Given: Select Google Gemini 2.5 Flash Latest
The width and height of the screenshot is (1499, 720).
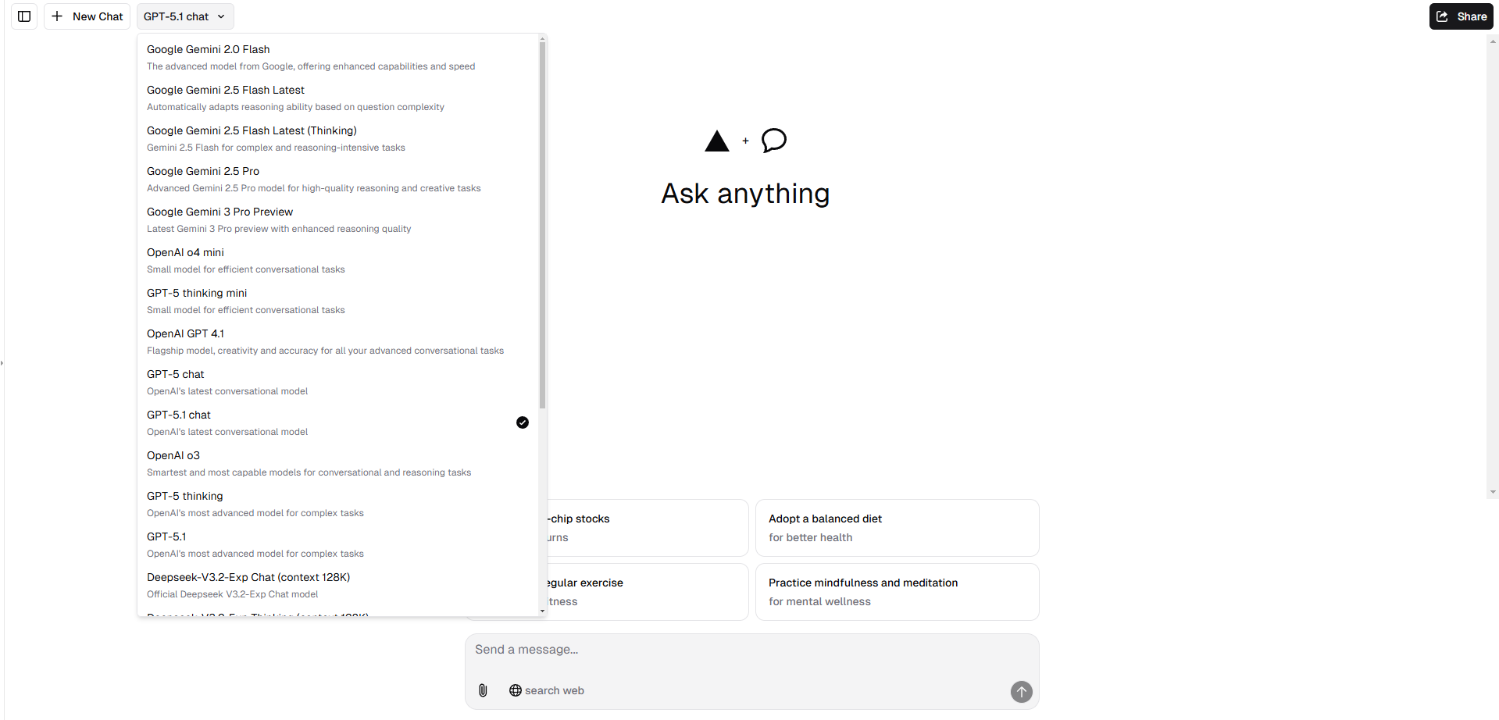Looking at the screenshot, I should pyautogui.click(x=337, y=98).
